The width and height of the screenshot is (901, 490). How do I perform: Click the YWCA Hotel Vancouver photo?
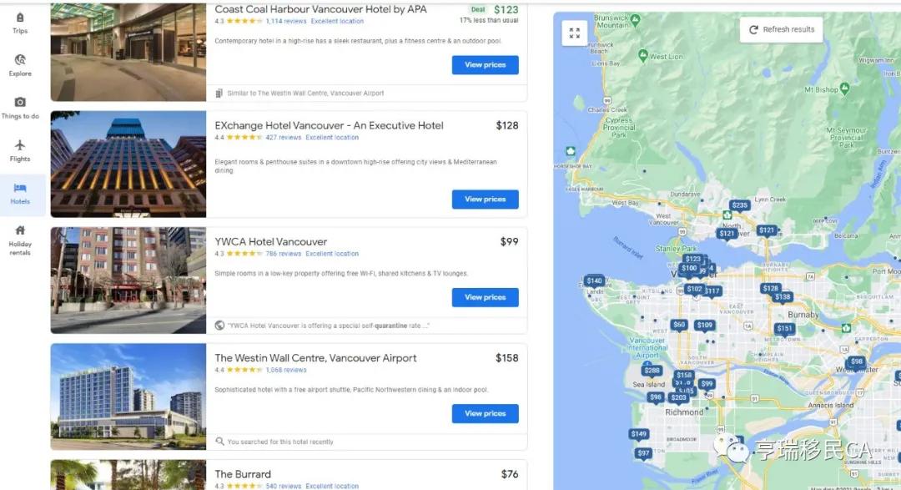pyautogui.click(x=128, y=280)
